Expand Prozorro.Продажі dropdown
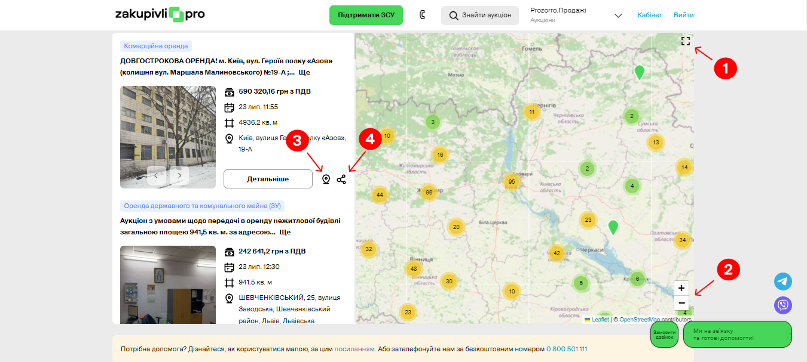This screenshot has width=807, height=362. (618, 16)
